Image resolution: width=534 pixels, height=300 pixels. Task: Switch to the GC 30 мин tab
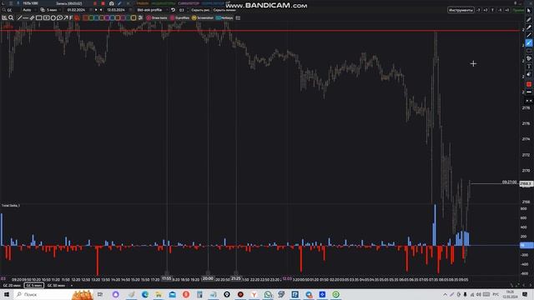[x=56, y=285]
